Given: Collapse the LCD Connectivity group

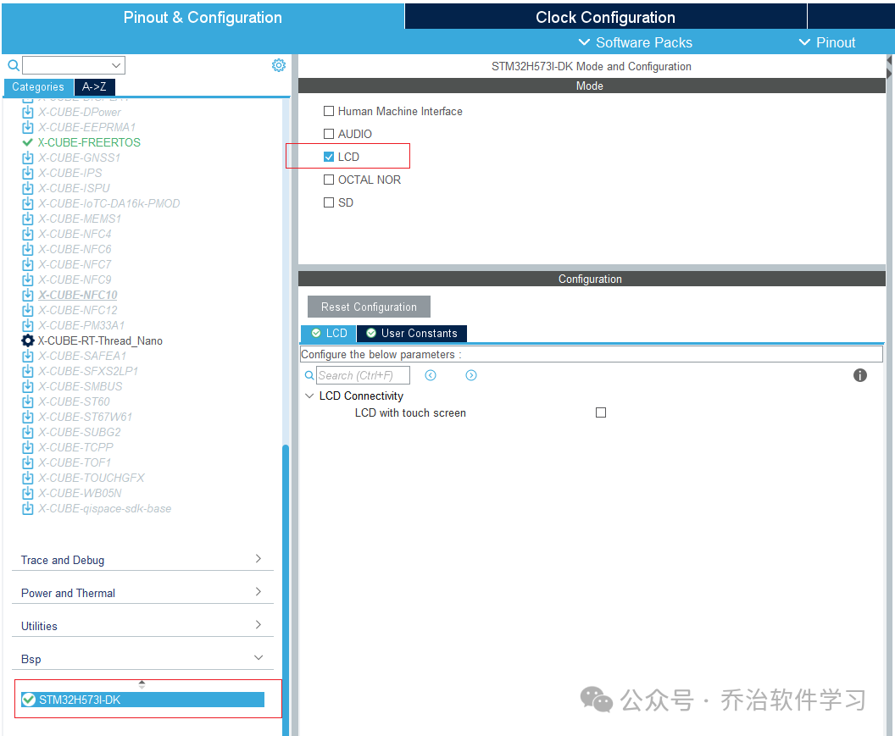Looking at the screenshot, I should point(309,396).
